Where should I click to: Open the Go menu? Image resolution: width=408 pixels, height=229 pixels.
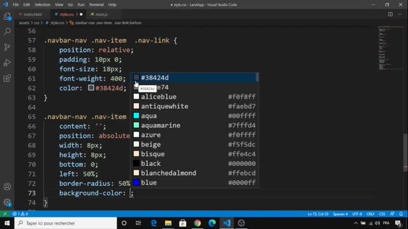pyautogui.click(x=70, y=4)
